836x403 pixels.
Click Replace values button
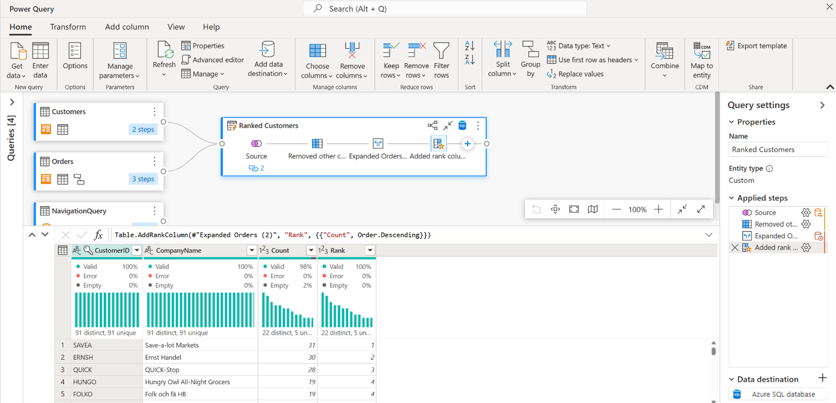pyautogui.click(x=575, y=74)
